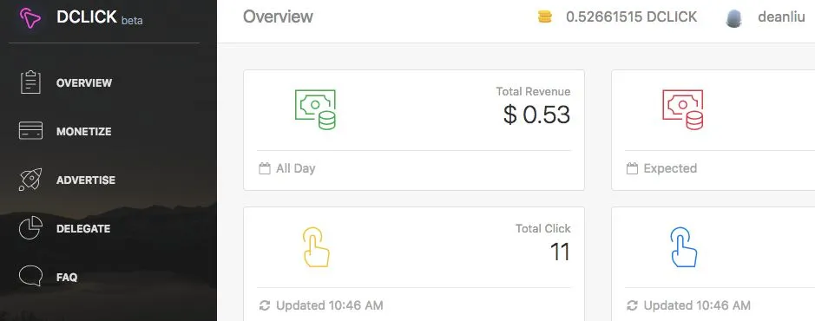The width and height of the screenshot is (815, 321).
Task: Go to the MONETIZE menu item
Action: tap(83, 131)
